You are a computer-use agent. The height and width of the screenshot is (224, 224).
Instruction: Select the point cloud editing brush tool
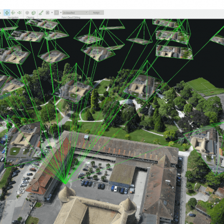click(x=41, y=12)
